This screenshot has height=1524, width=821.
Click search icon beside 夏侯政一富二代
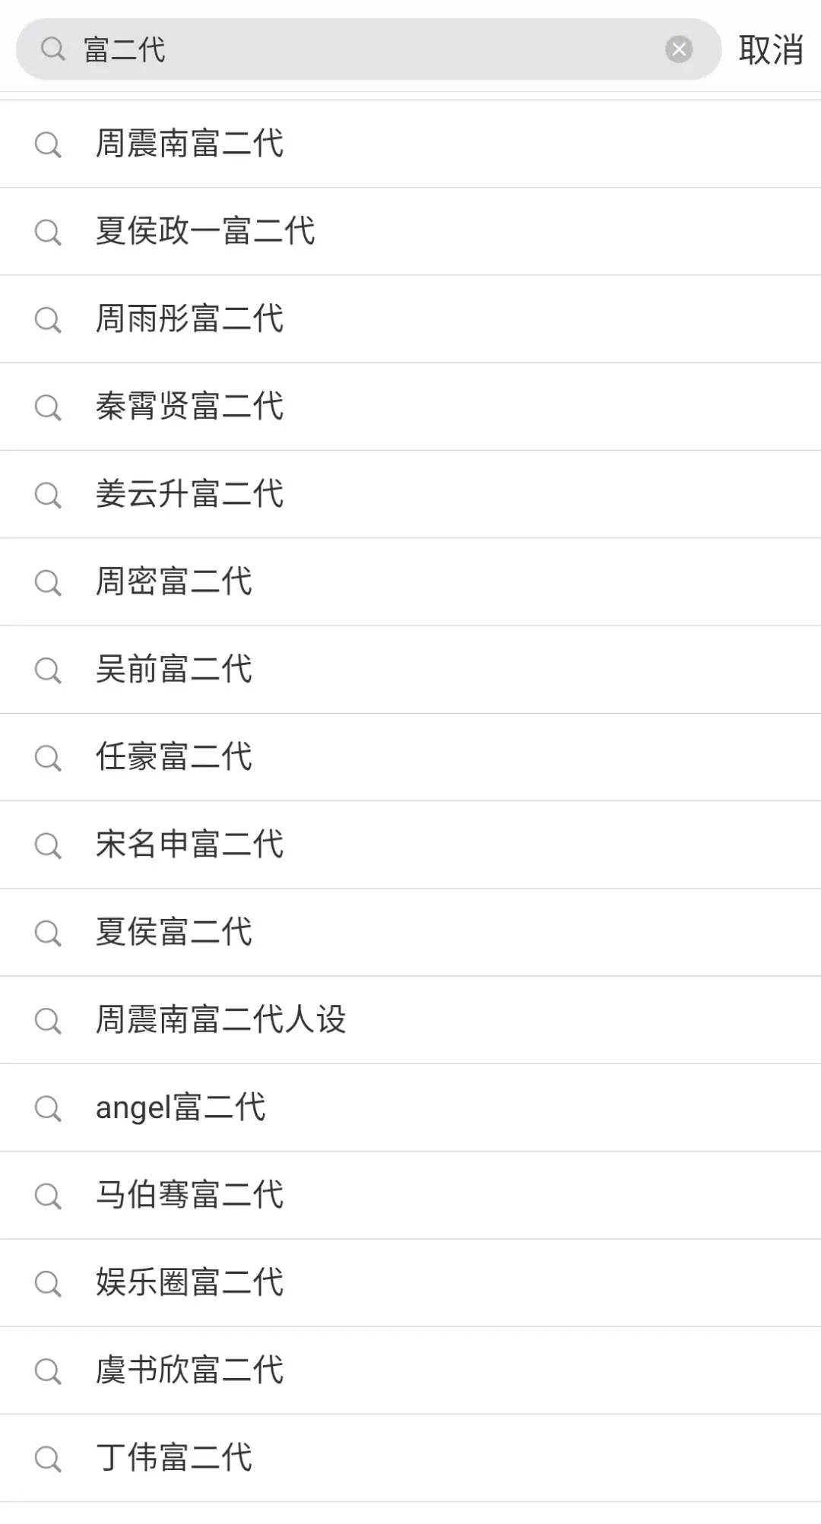(x=48, y=232)
